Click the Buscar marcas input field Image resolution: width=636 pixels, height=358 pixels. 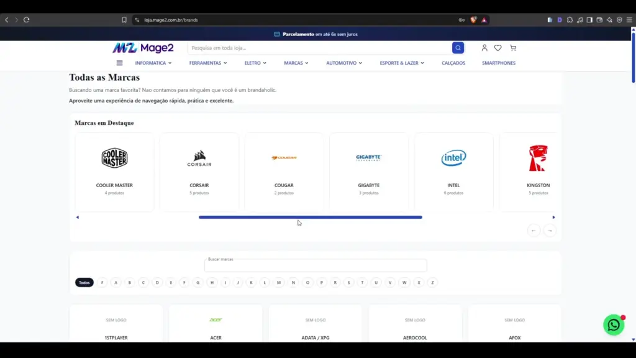click(316, 265)
